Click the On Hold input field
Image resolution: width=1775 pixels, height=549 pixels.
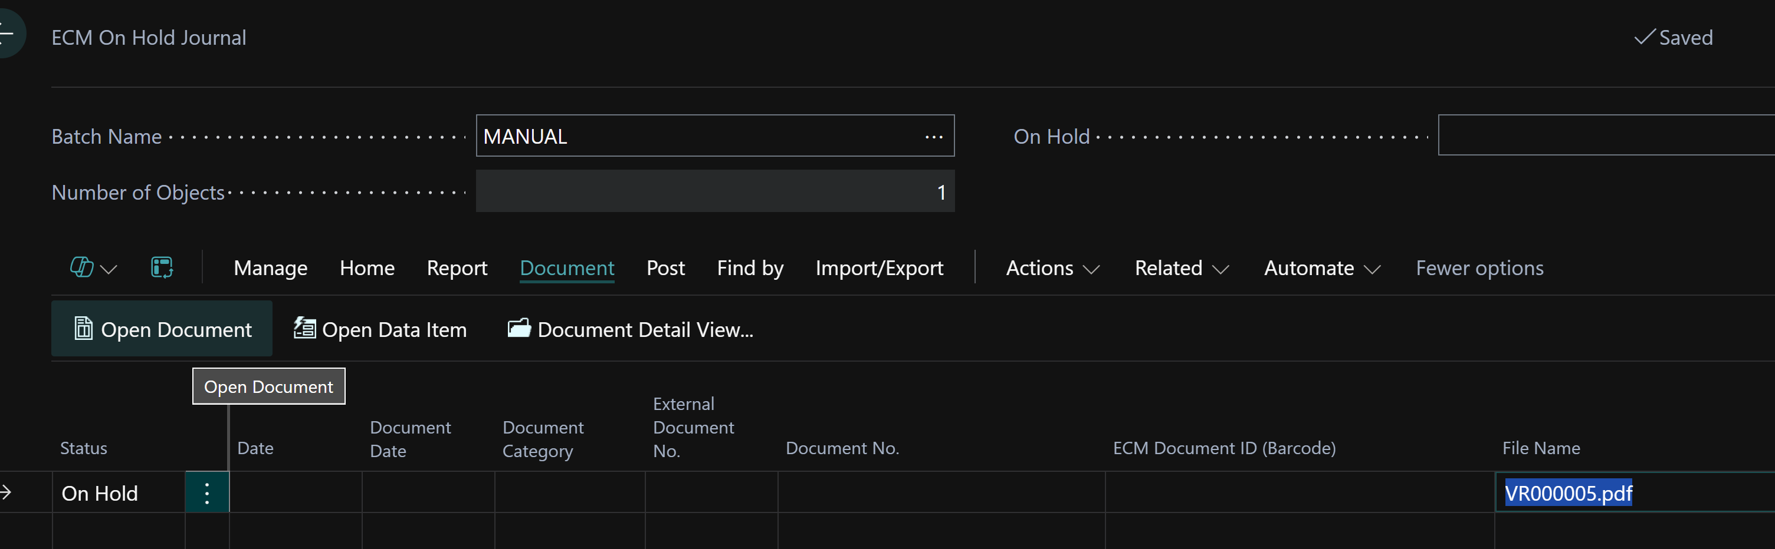(x=1606, y=135)
